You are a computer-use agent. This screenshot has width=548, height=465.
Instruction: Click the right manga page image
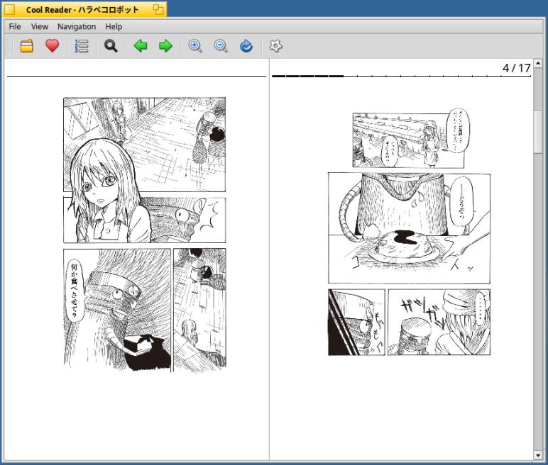pos(410,232)
